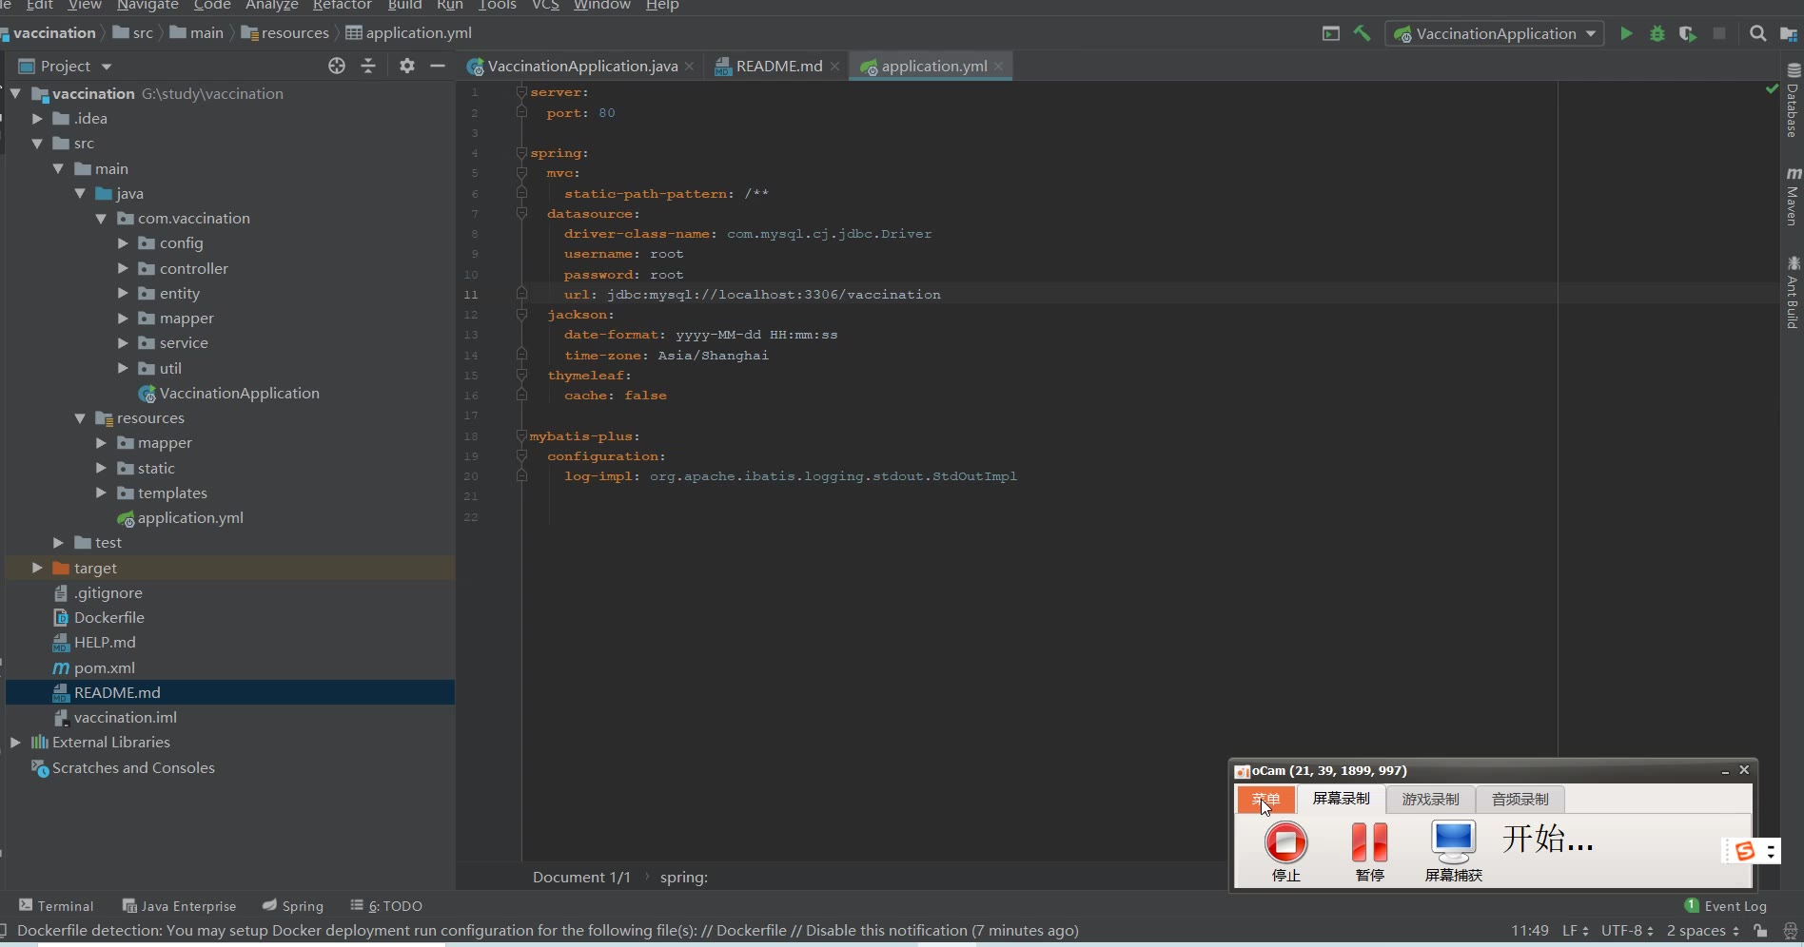Expand the controller package folder

(123, 269)
